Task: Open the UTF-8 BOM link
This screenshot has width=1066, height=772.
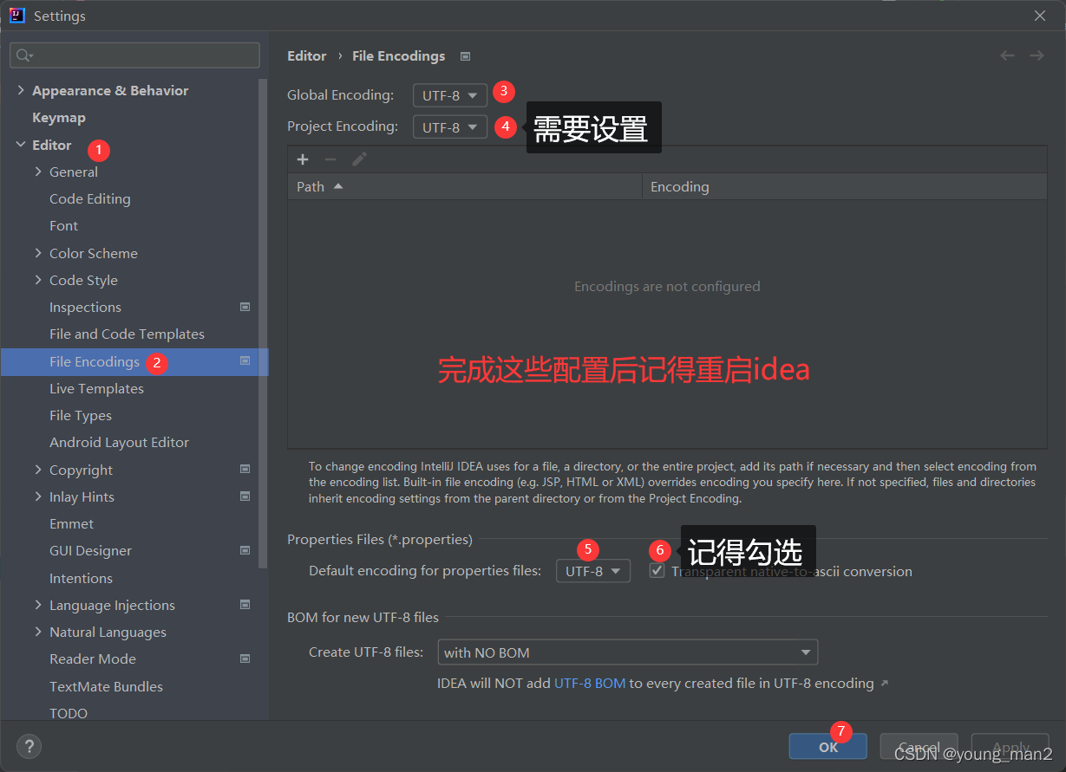Action: 590,683
